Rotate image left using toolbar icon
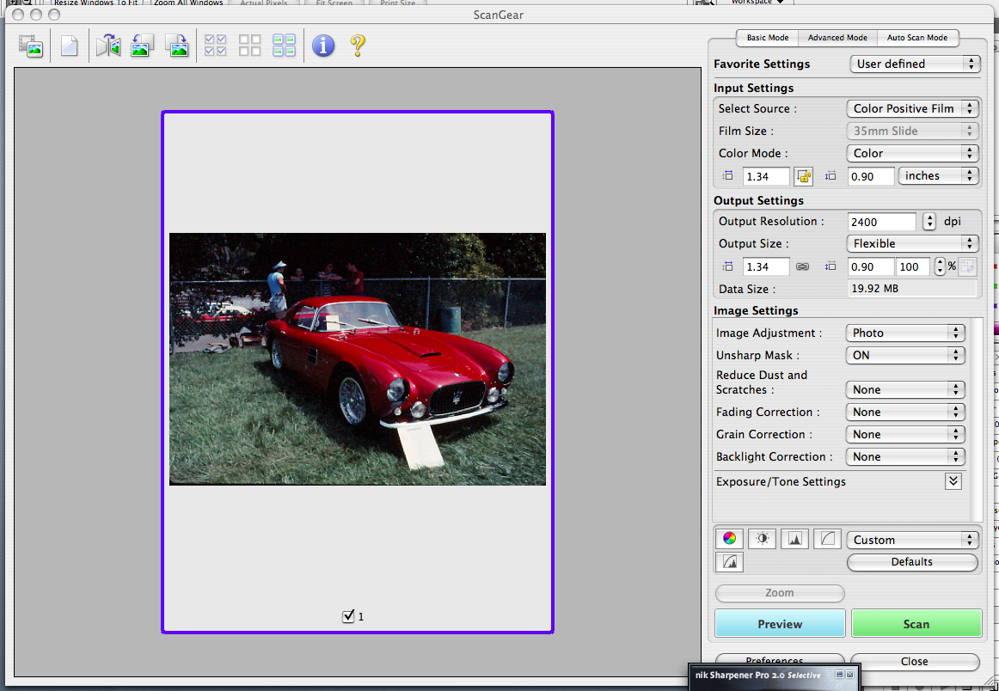This screenshot has width=999, height=691. [x=142, y=46]
